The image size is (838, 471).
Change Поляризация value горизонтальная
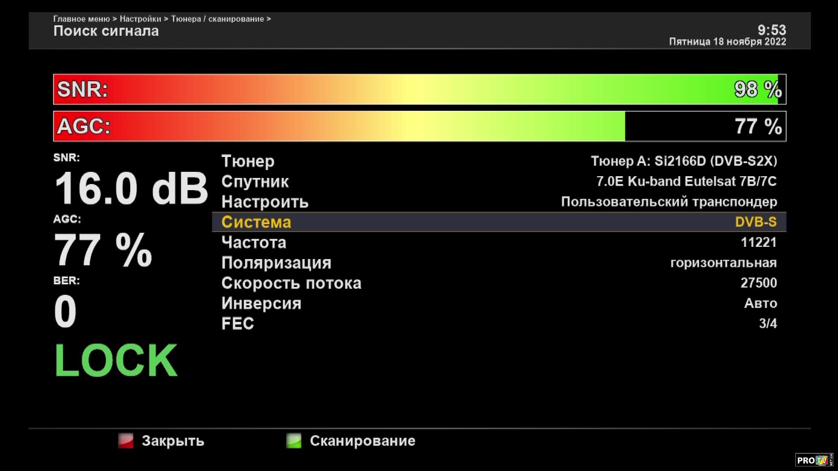click(x=723, y=263)
